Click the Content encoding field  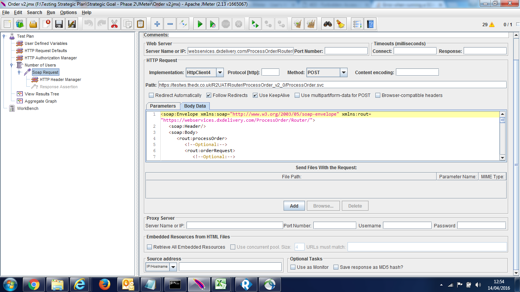(417, 72)
